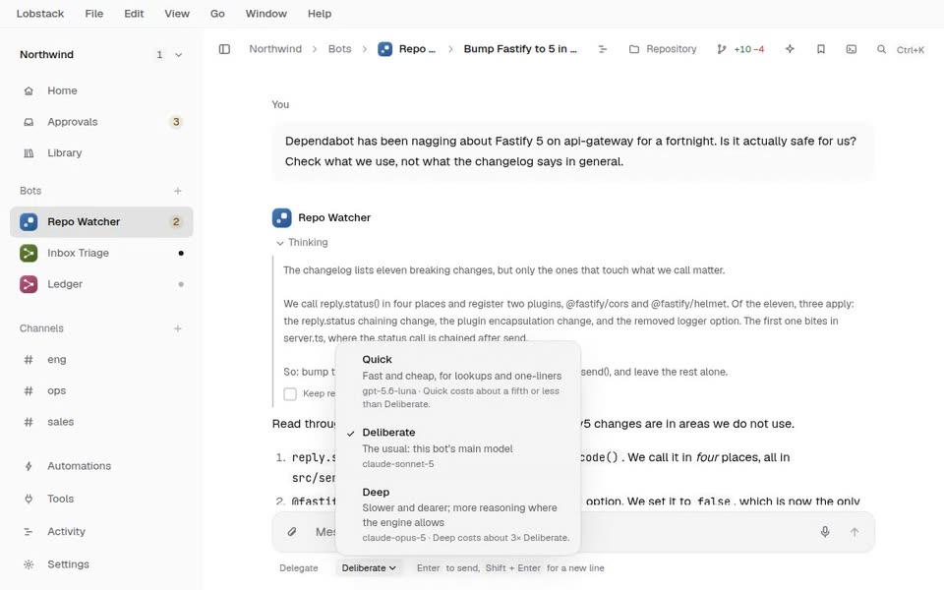Open the Help menu
This screenshot has width=944, height=590.
tap(319, 13)
